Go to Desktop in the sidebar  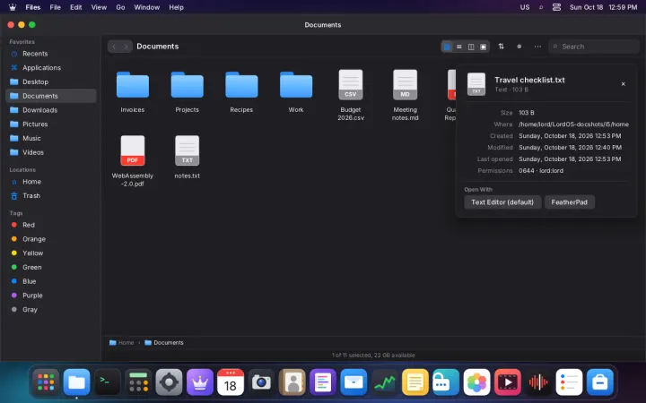tap(50, 81)
